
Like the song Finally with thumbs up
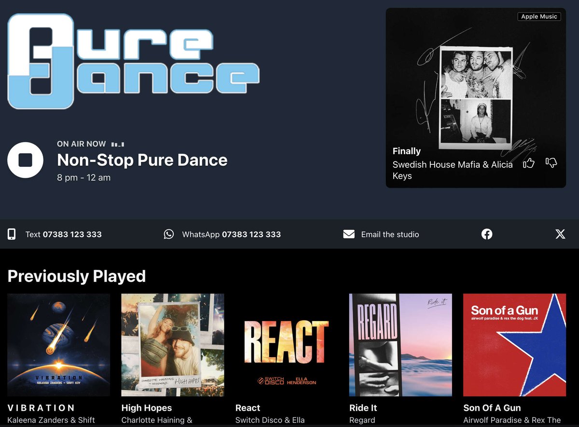click(x=529, y=163)
